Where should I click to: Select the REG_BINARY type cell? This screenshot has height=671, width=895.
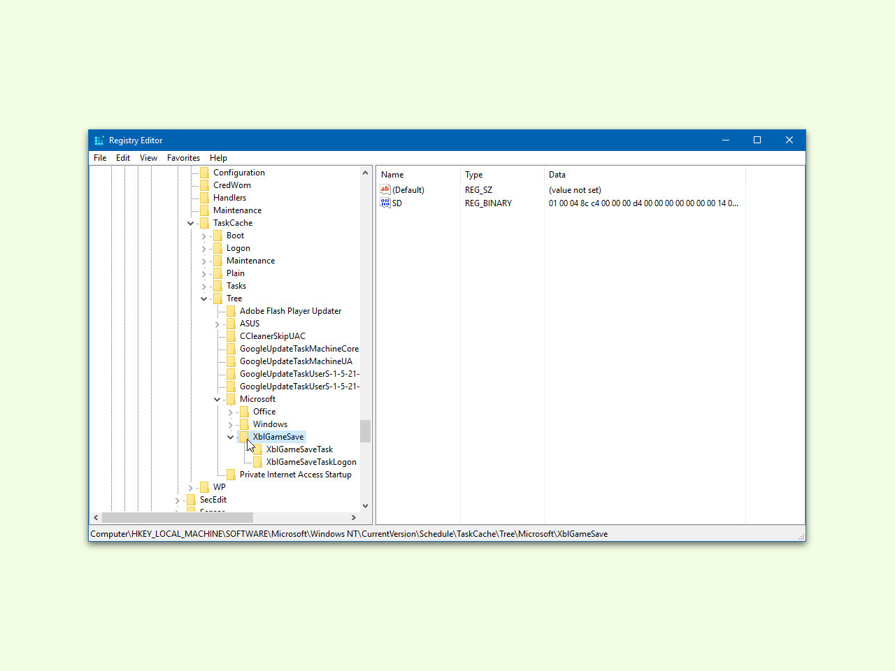(x=488, y=203)
